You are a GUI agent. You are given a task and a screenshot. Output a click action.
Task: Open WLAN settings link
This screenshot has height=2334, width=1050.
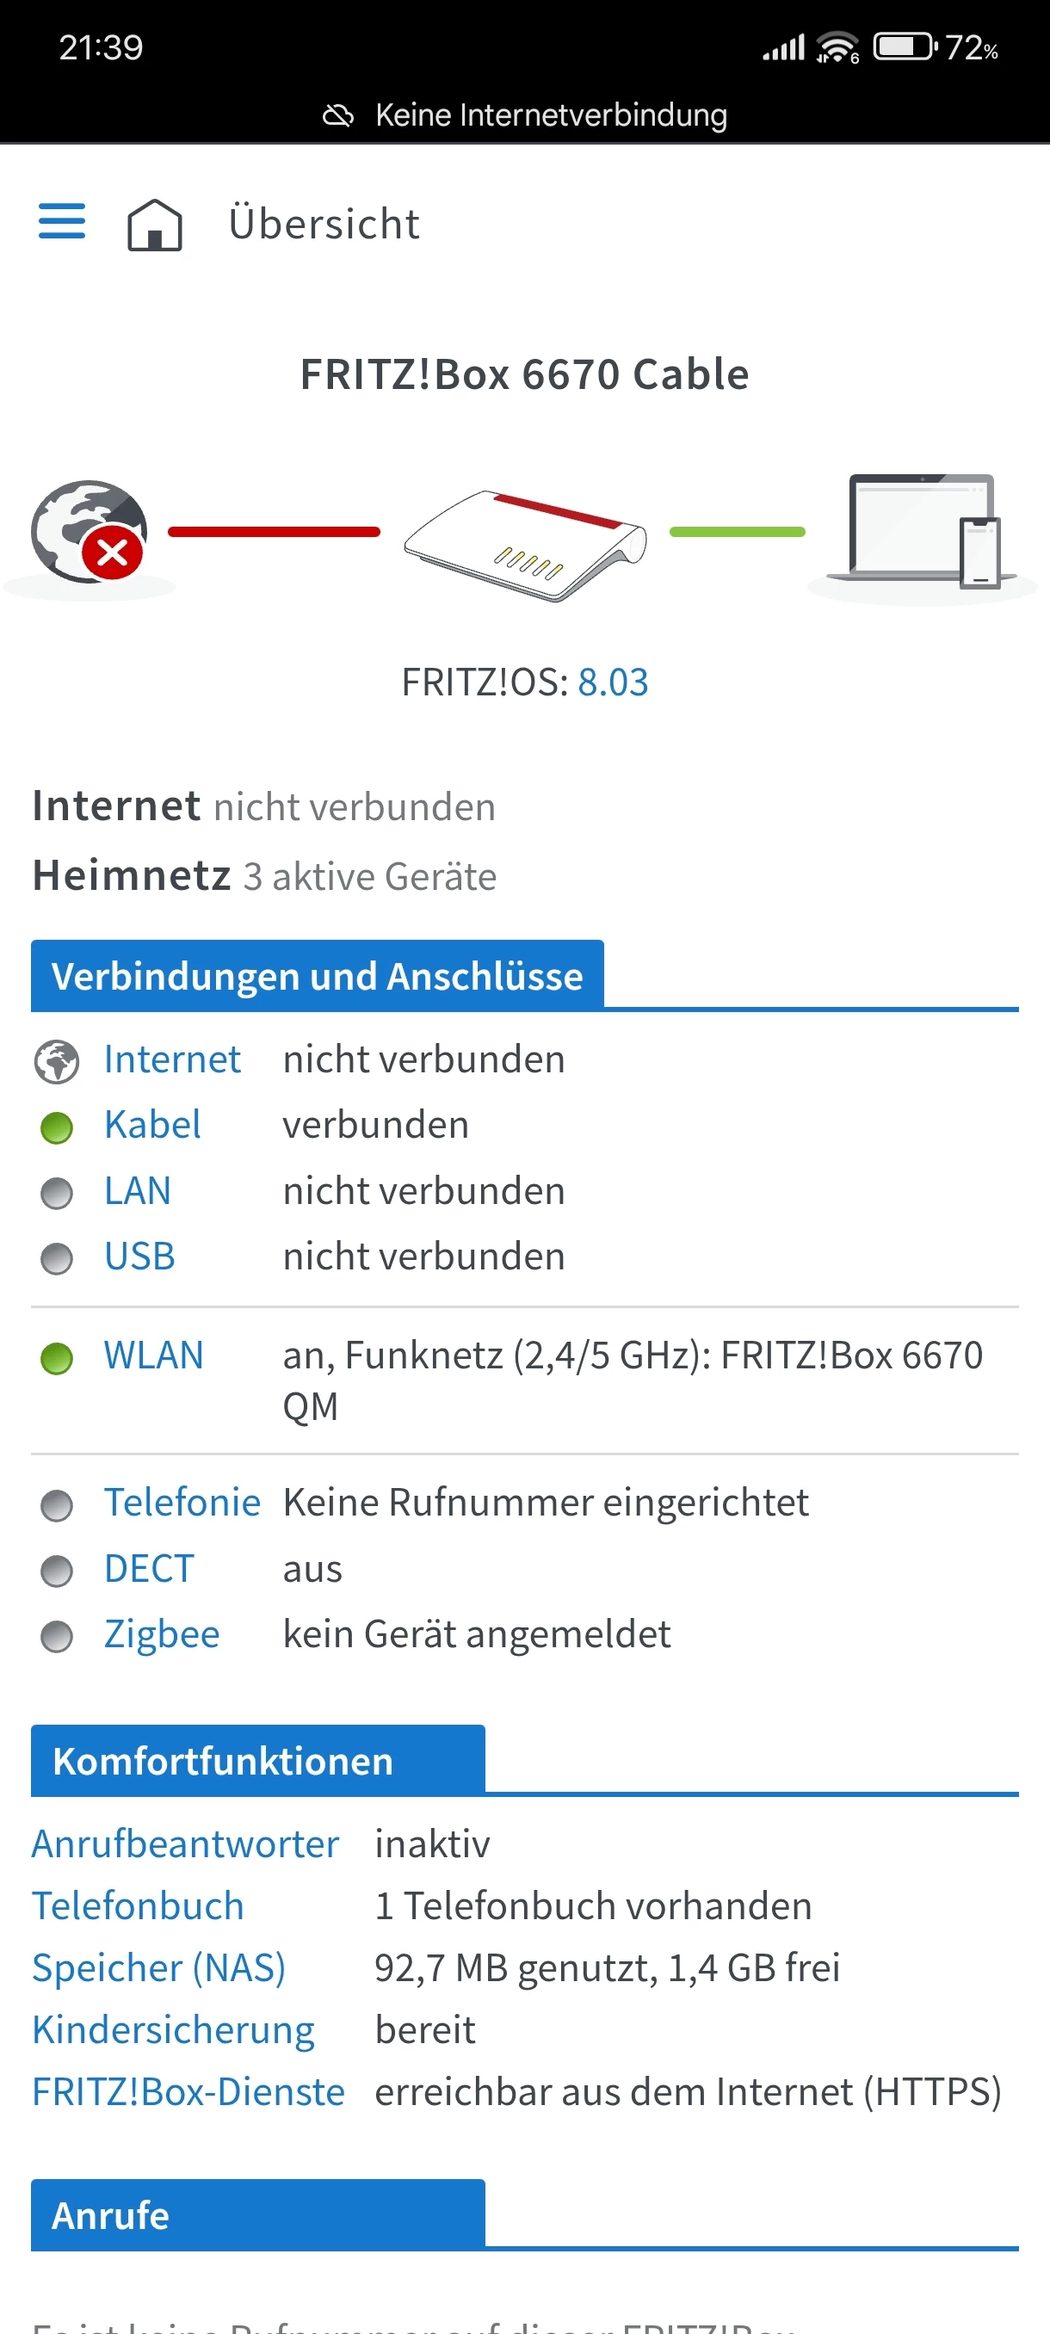(x=154, y=1355)
